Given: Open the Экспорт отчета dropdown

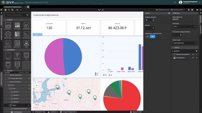Looking at the screenshot, I should tap(178, 10).
